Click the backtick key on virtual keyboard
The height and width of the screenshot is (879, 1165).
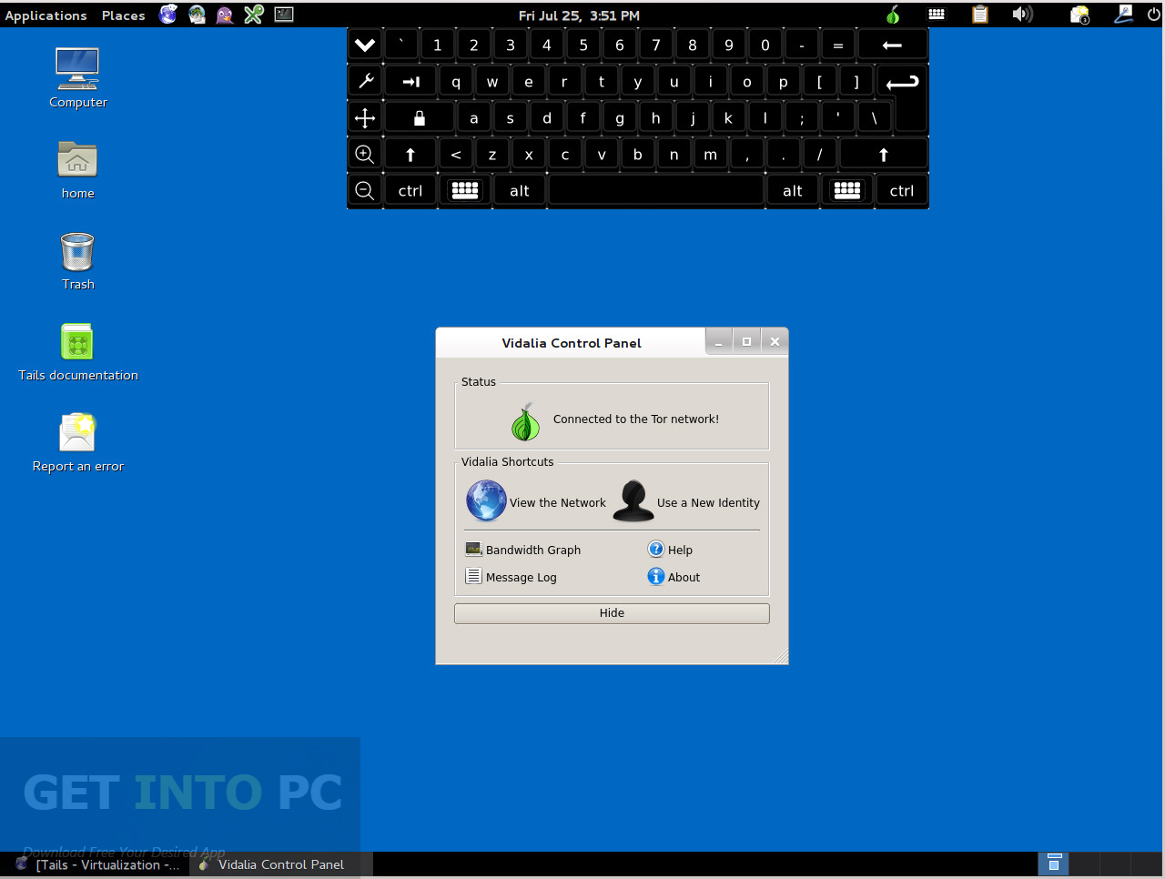point(401,45)
